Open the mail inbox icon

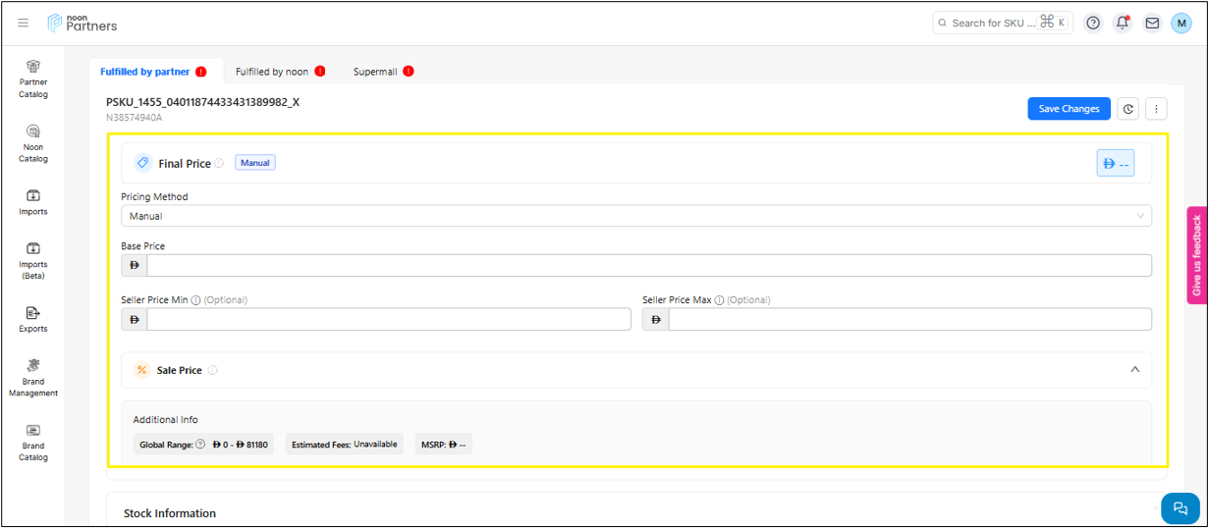1152,23
